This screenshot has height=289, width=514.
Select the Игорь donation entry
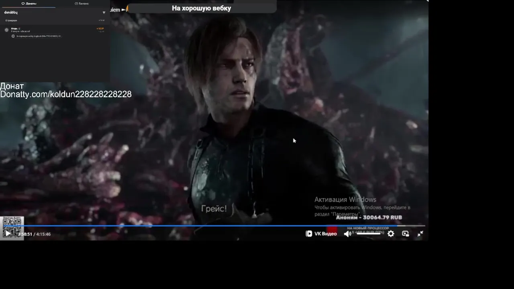coord(55,33)
